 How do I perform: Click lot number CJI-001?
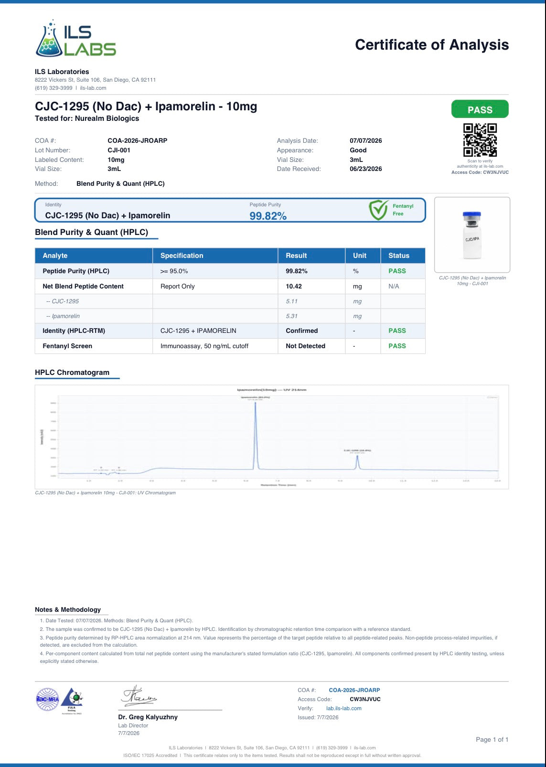pos(119,150)
